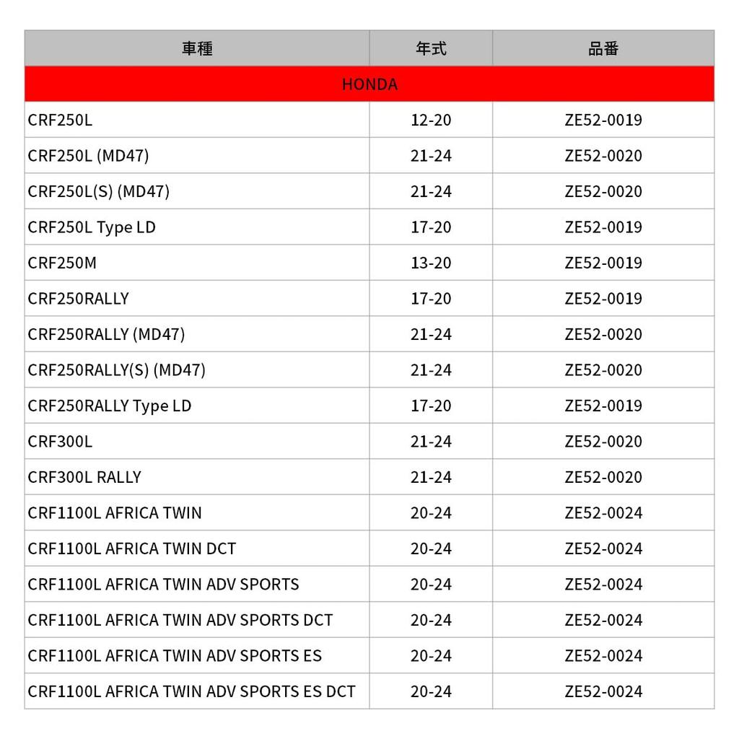
Task: Click the CRF250M model cell
Action: point(62,263)
